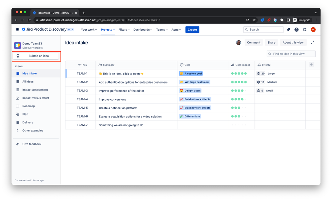Open the browser extensions puzzle icon
This screenshot has height=200, width=332.
281,20
